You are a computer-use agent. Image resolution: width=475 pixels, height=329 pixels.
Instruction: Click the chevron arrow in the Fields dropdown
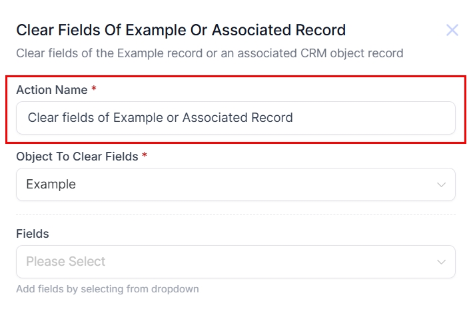441,262
